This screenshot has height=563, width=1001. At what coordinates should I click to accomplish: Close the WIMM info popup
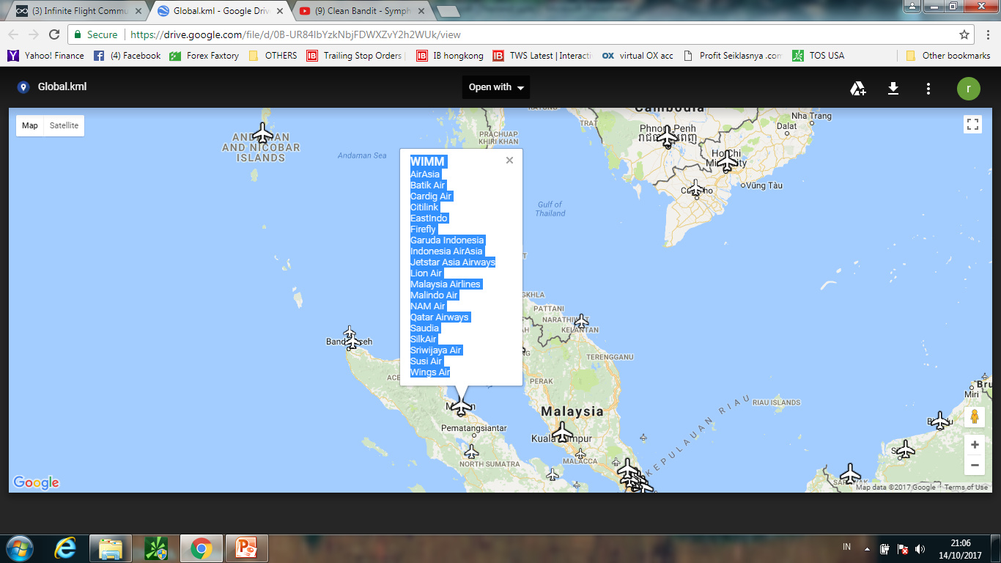pyautogui.click(x=509, y=161)
